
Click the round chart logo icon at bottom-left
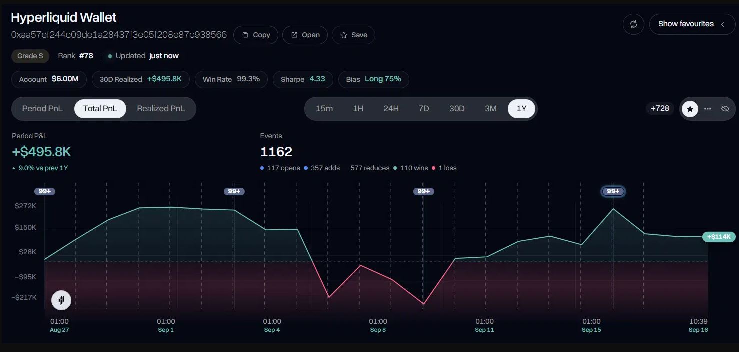tap(61, 300)
